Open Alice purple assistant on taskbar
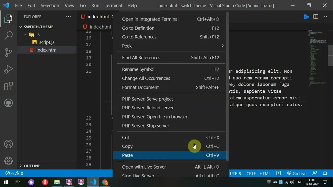Image resolution: width=333 pixels, height=187 pixels. click(x=31, y=182)
